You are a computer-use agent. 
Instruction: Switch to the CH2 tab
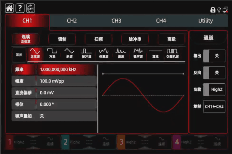point(72,21)
